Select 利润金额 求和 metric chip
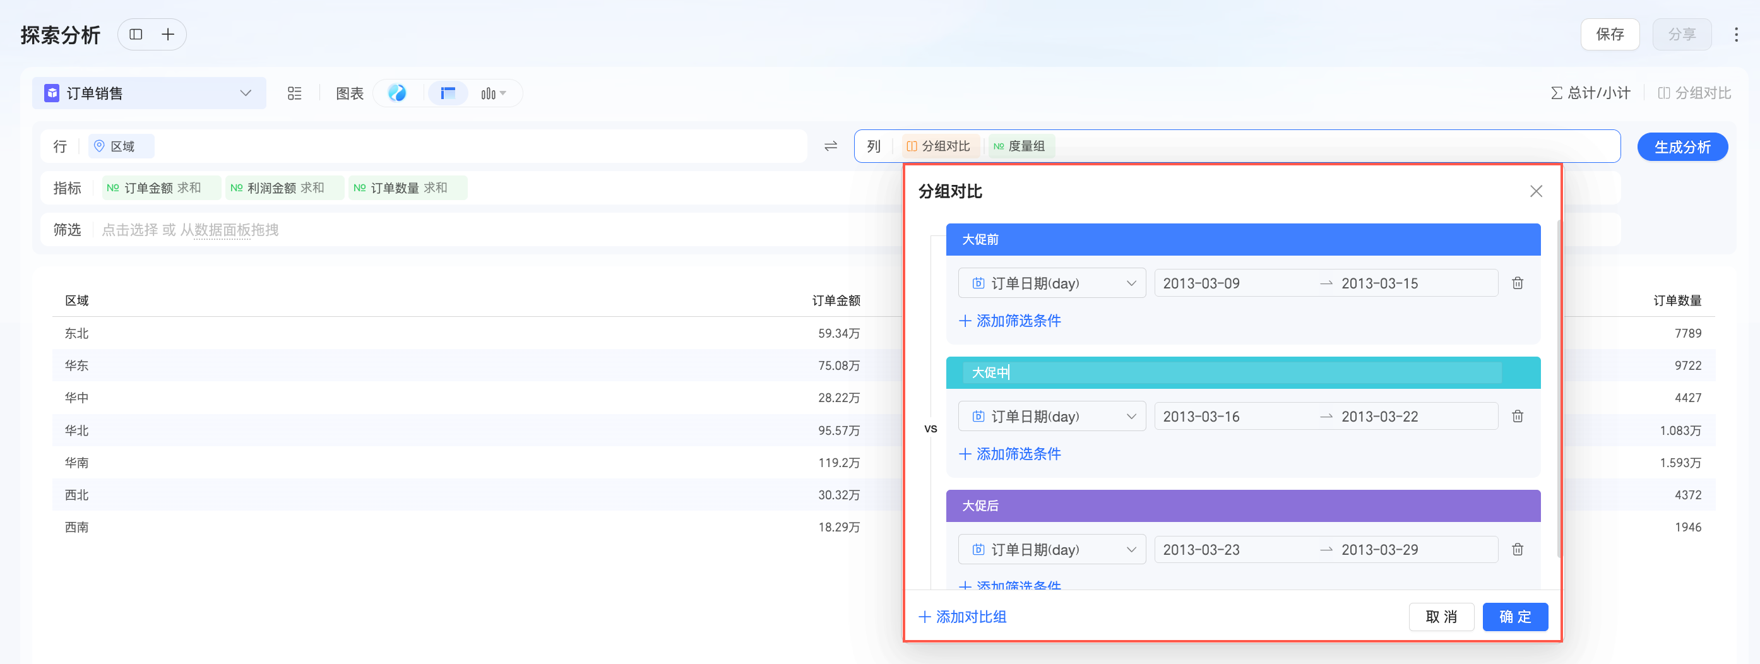1760x664 pixels. point(284,188)
